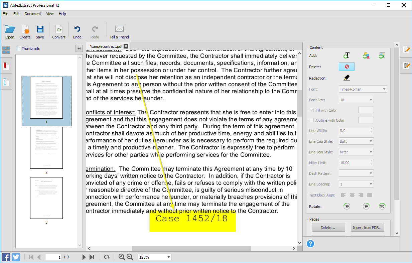Click the Redo toolbar icon
412x263 pixels.
pos(95,29)
